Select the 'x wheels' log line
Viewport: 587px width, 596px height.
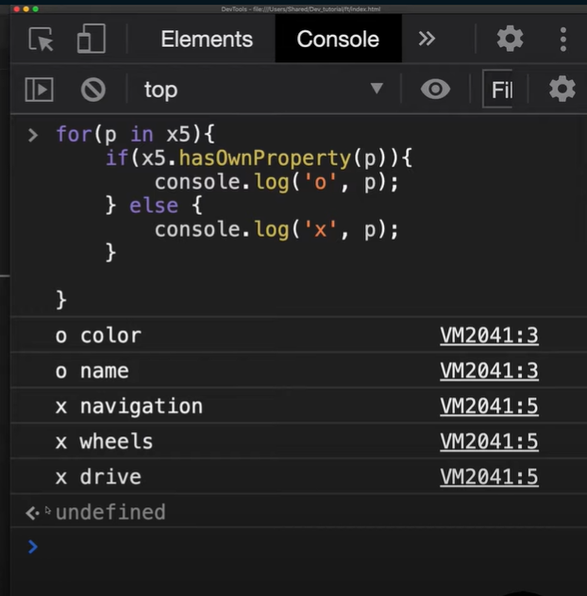pos(104,441)
